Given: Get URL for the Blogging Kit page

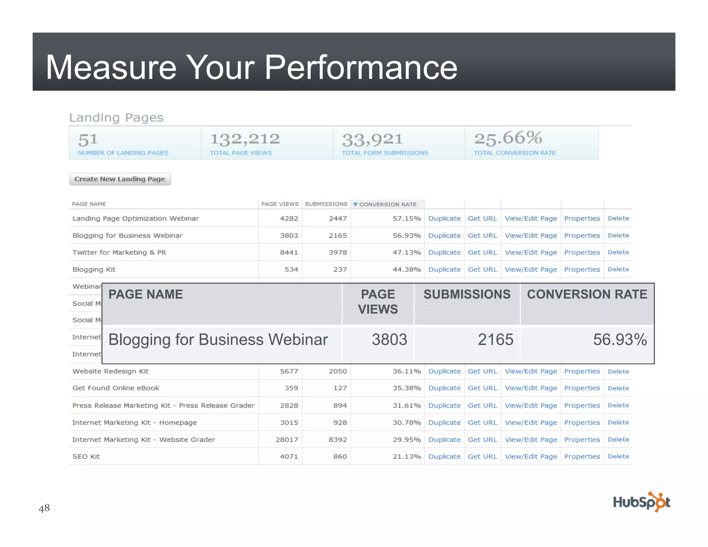Looking at the screenshot, I should [482, 269].
